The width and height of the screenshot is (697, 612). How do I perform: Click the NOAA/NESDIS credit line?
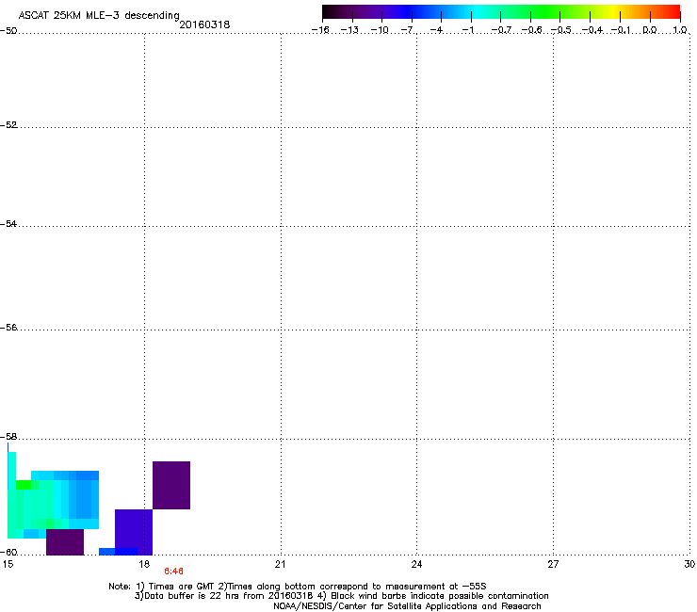point(407,606)
